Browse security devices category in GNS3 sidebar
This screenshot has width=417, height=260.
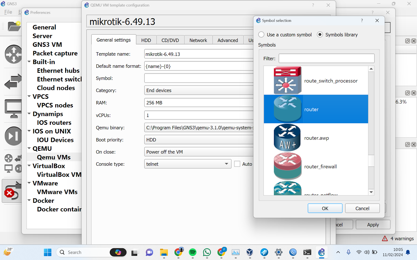tap(13, 136)
